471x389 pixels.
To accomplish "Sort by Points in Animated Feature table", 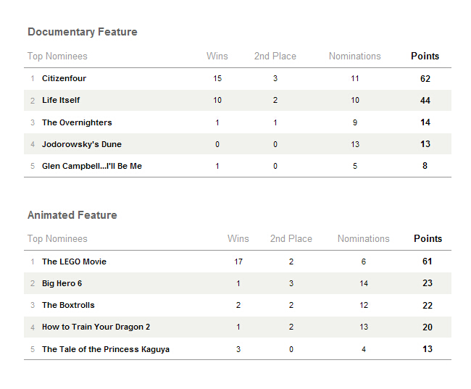I will (428, 238).
